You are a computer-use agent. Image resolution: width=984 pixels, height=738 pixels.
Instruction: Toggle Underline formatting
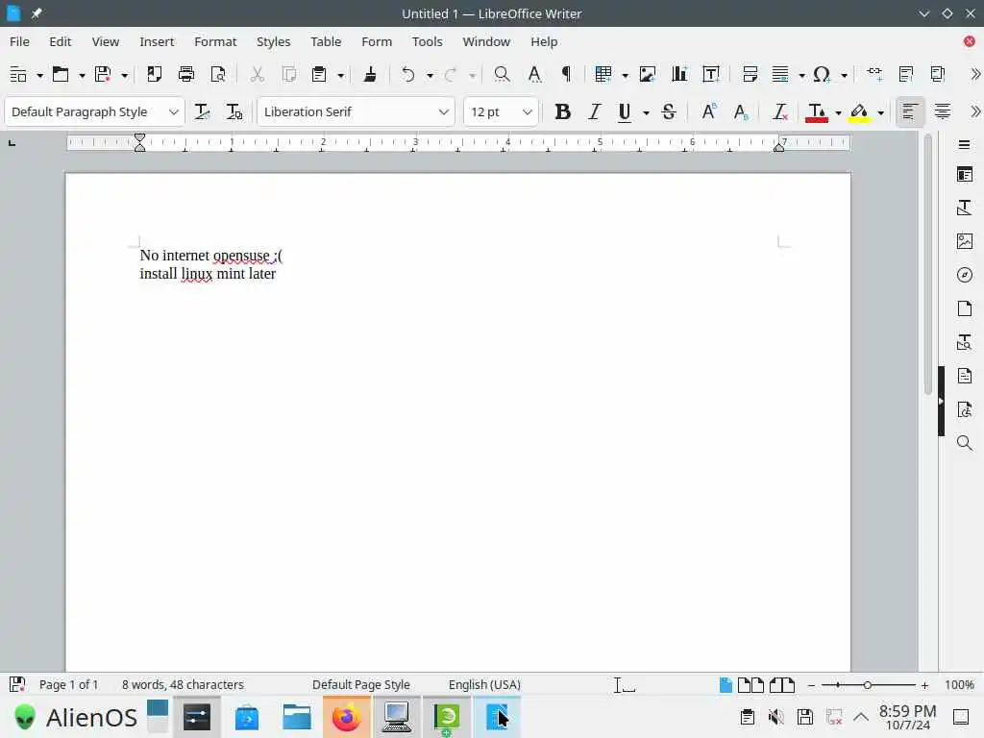click(x=625, y=112)
